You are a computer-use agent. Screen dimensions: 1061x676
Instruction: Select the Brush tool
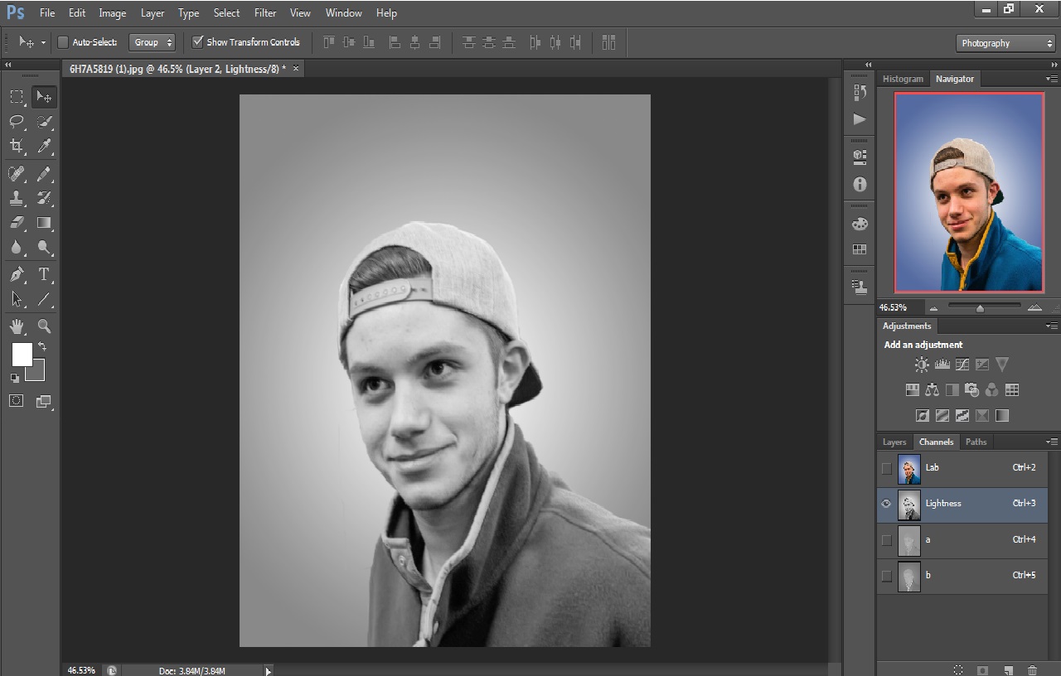tap(45, 173)
